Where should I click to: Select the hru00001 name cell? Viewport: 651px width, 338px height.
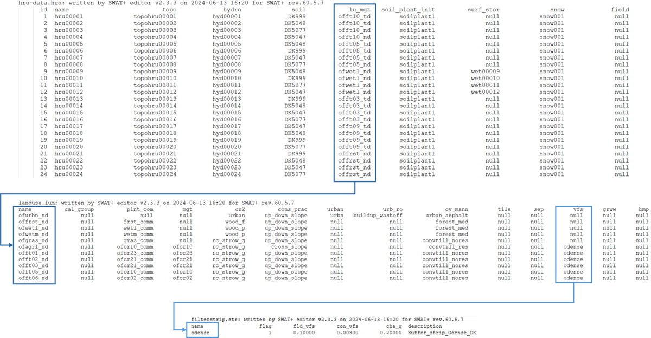pyautogui.click(x=69, y=17)
